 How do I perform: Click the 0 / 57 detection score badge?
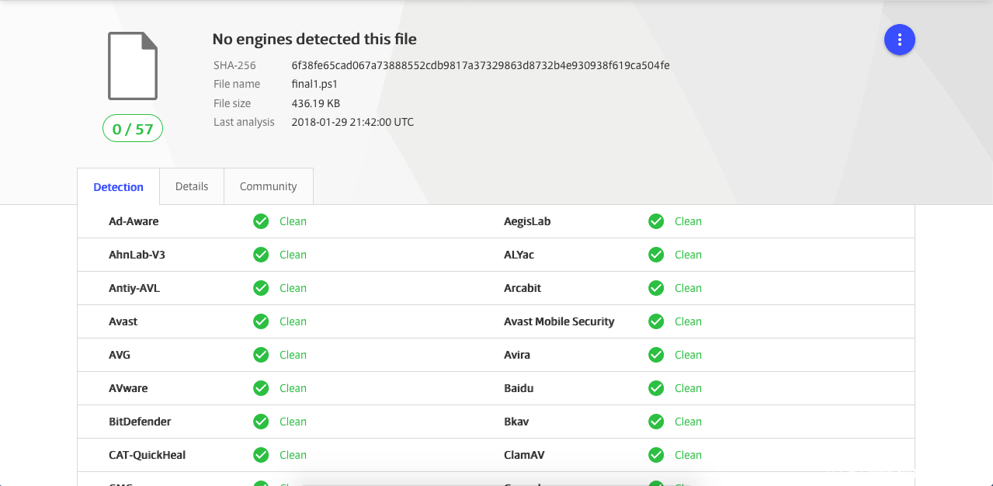pyautogui.click(x=133, y=129)
